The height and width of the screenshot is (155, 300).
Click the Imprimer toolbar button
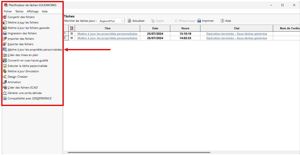pos(206,21)
